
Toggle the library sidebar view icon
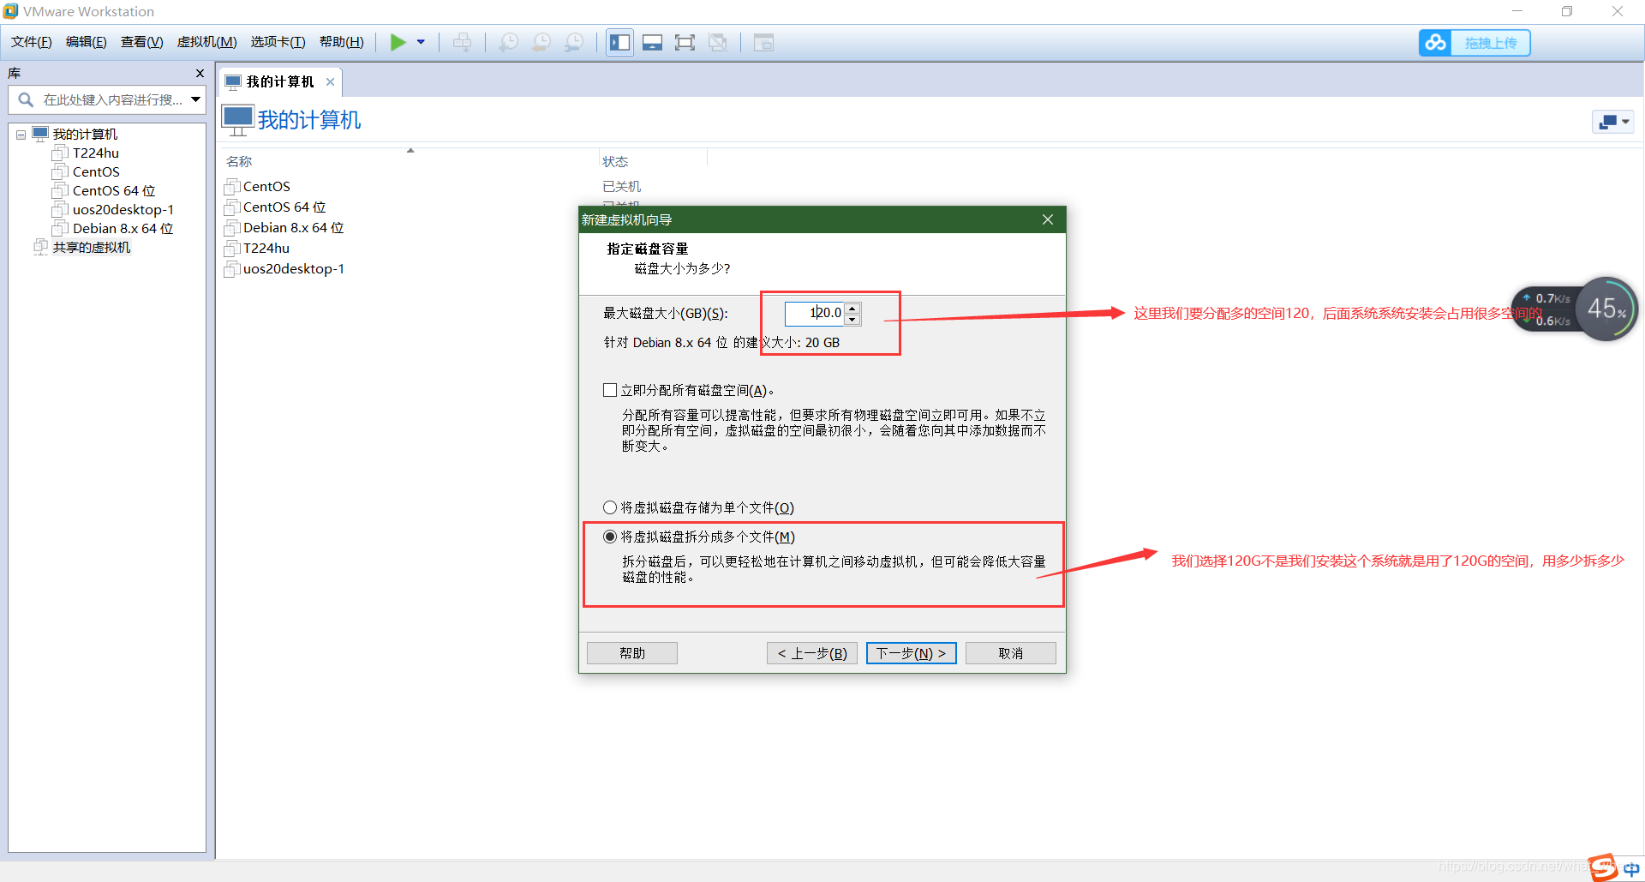(620, 42)
